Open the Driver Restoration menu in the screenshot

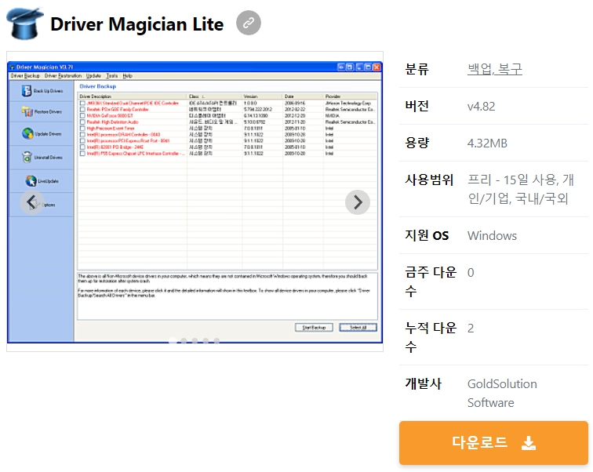[63, 76]
